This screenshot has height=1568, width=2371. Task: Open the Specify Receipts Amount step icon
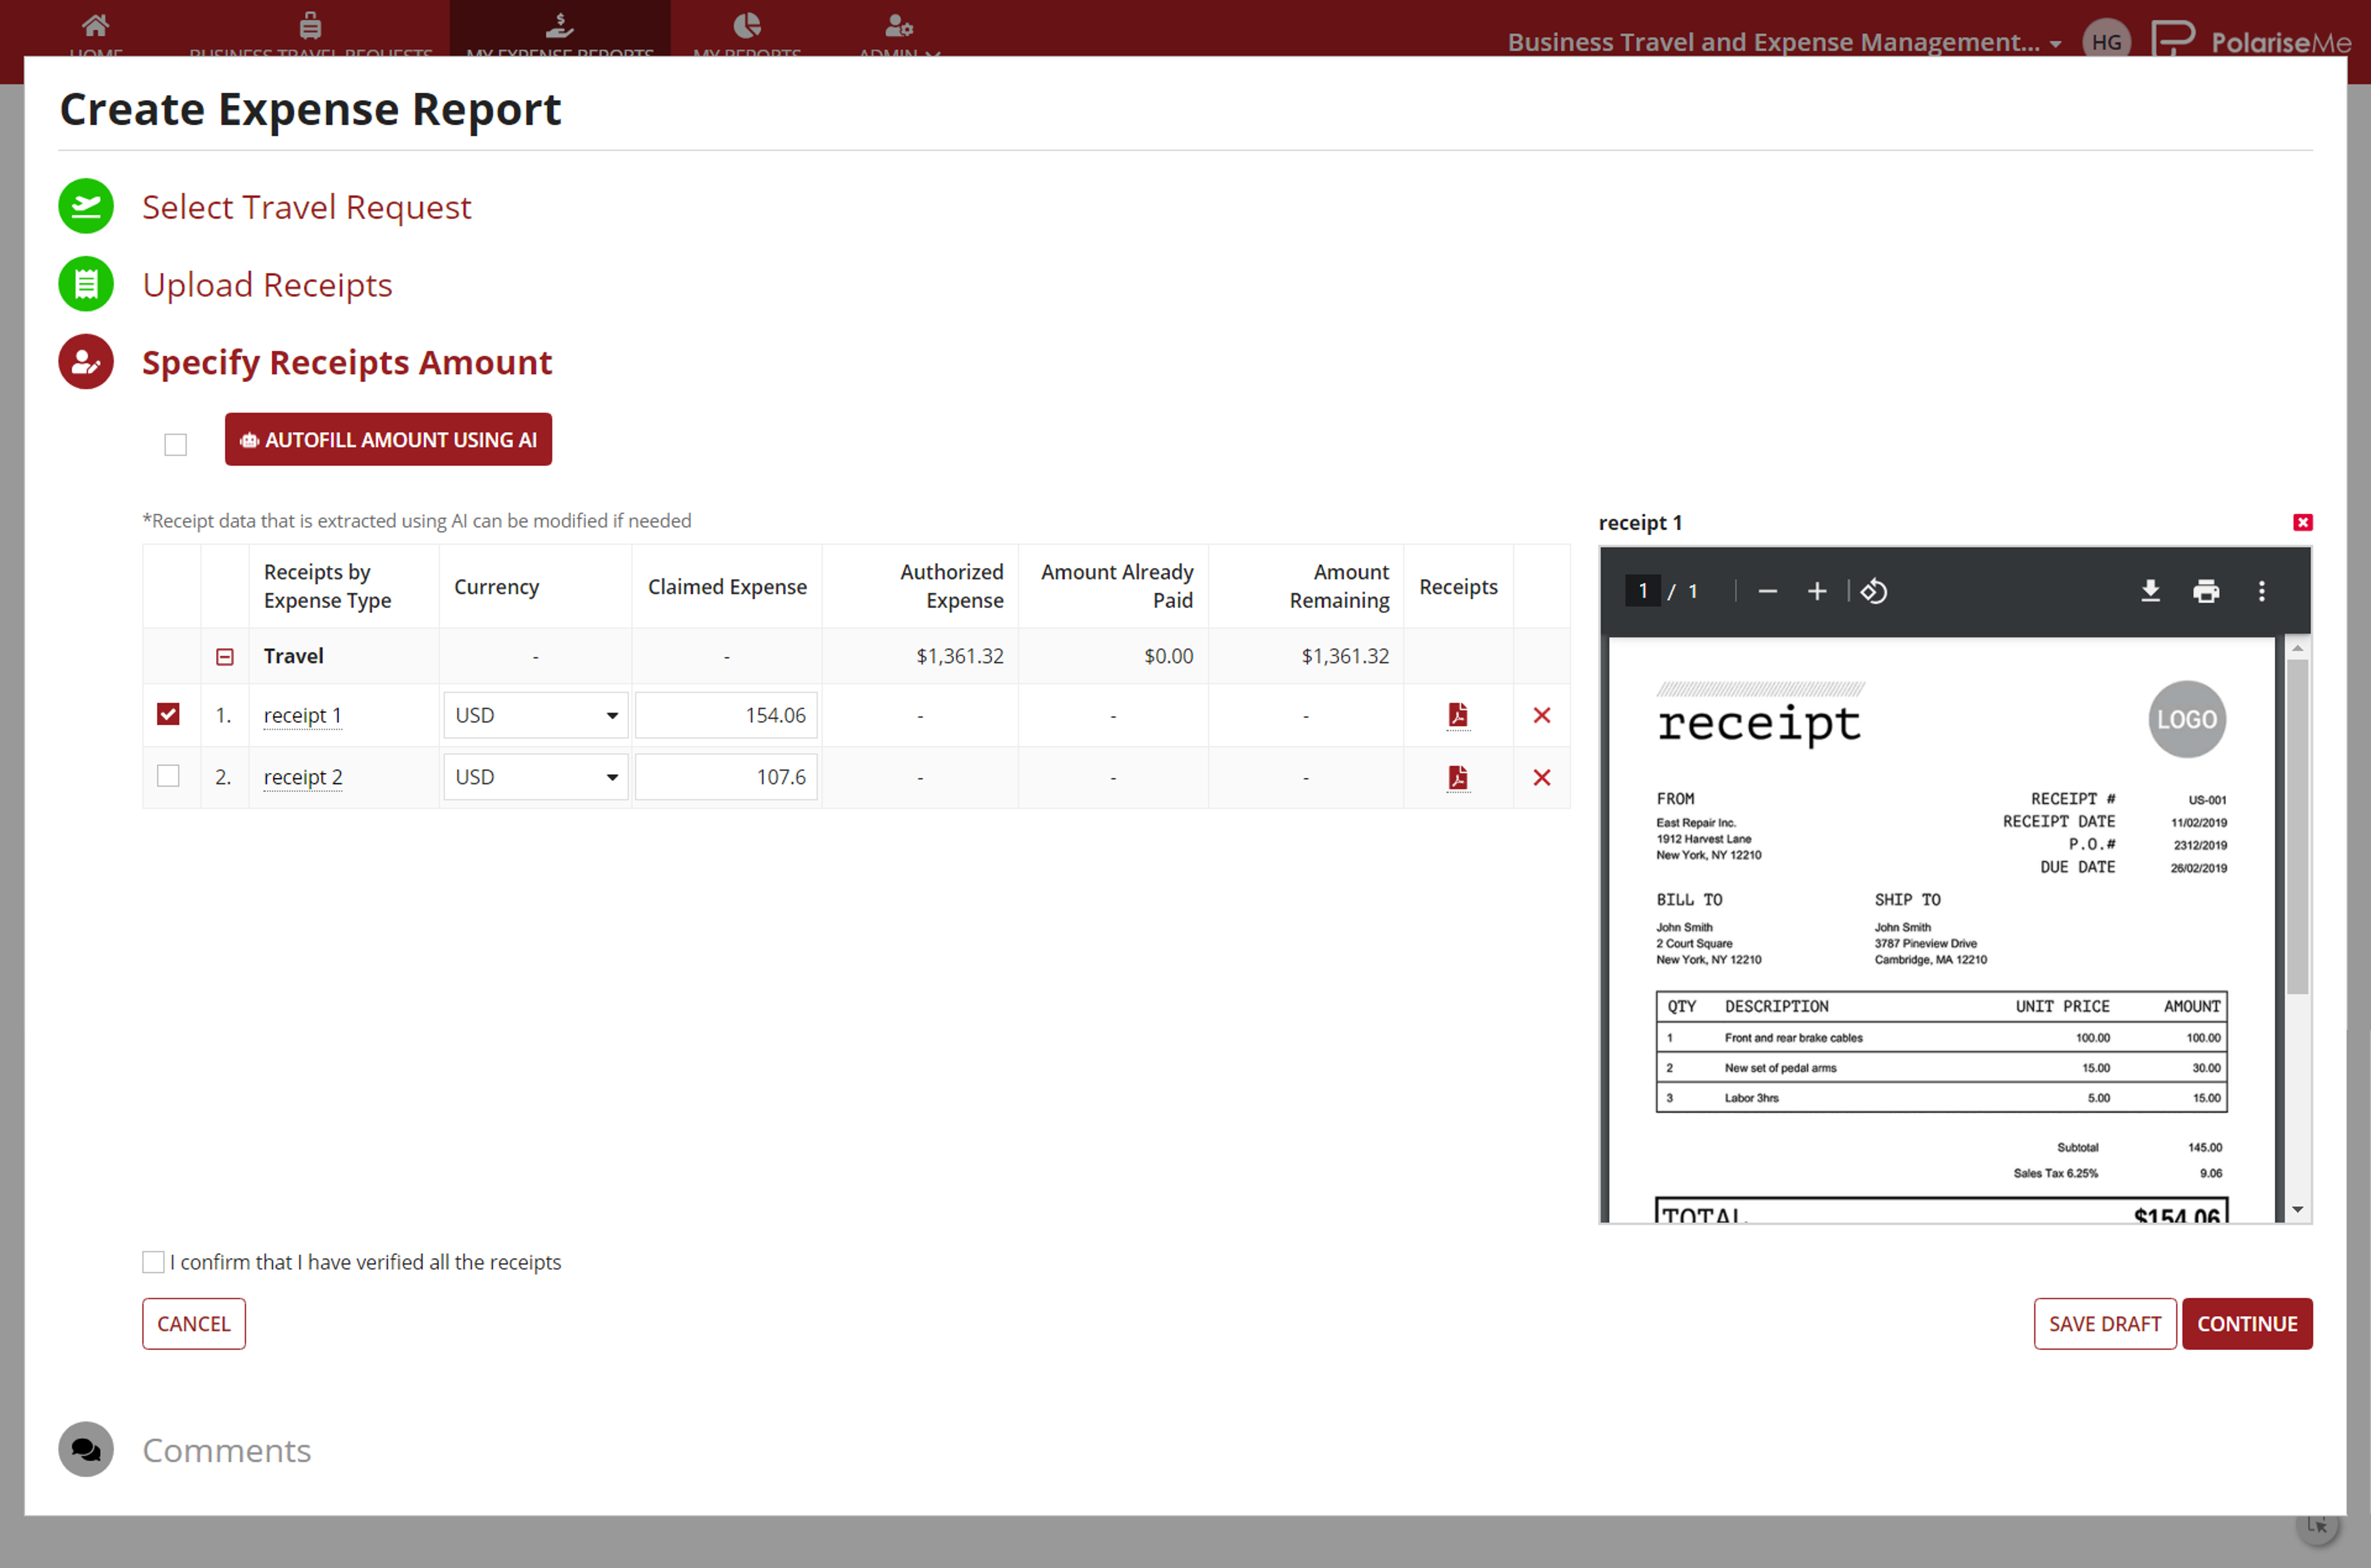coord(86,362)
